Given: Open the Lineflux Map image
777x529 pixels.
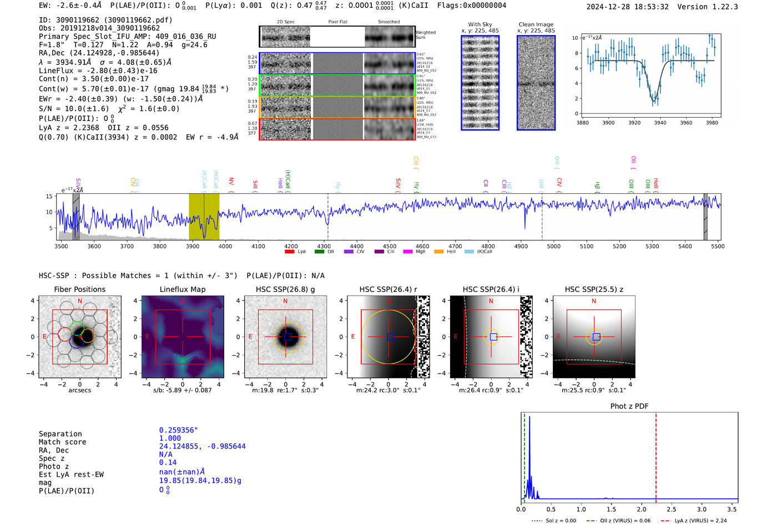Looking at the screenshot, I should coord(183,337).
